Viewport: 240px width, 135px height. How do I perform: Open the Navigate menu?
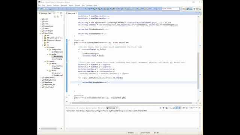(x=64, y=5)
